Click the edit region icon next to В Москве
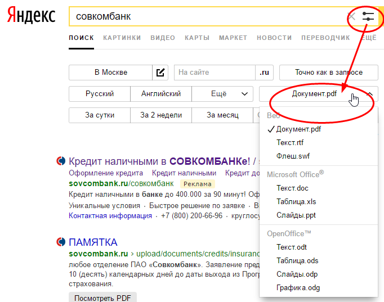384x302 pixels. click(x=160, y=73)
